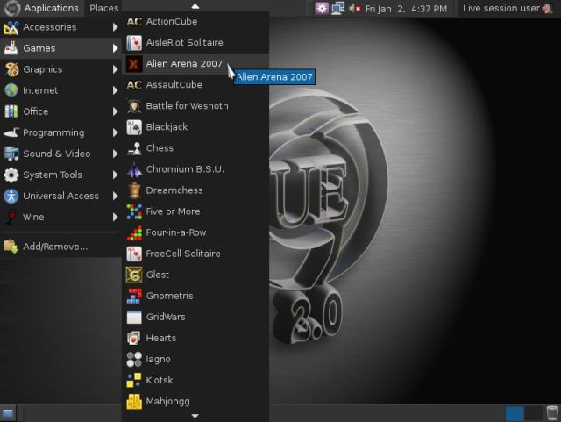This screenshot has height=422, width=561.
Task: Click the Klotski blocks icon
Action: 134,380
